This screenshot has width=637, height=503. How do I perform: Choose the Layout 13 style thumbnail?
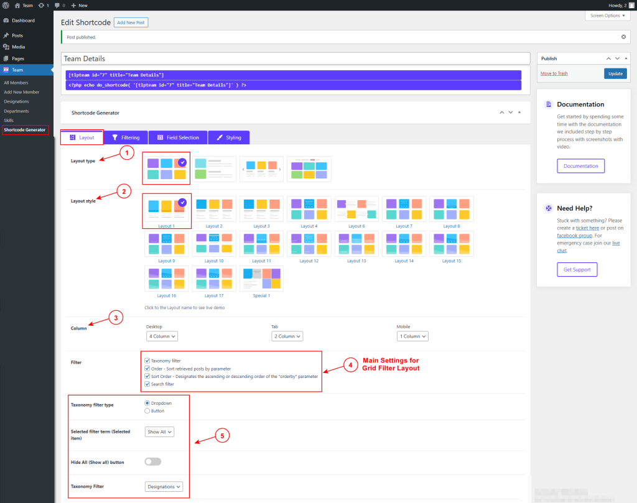pos(356,244)
